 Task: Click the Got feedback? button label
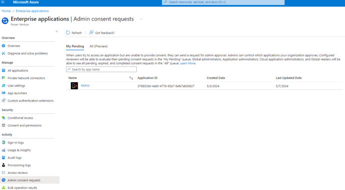[105, 33]
